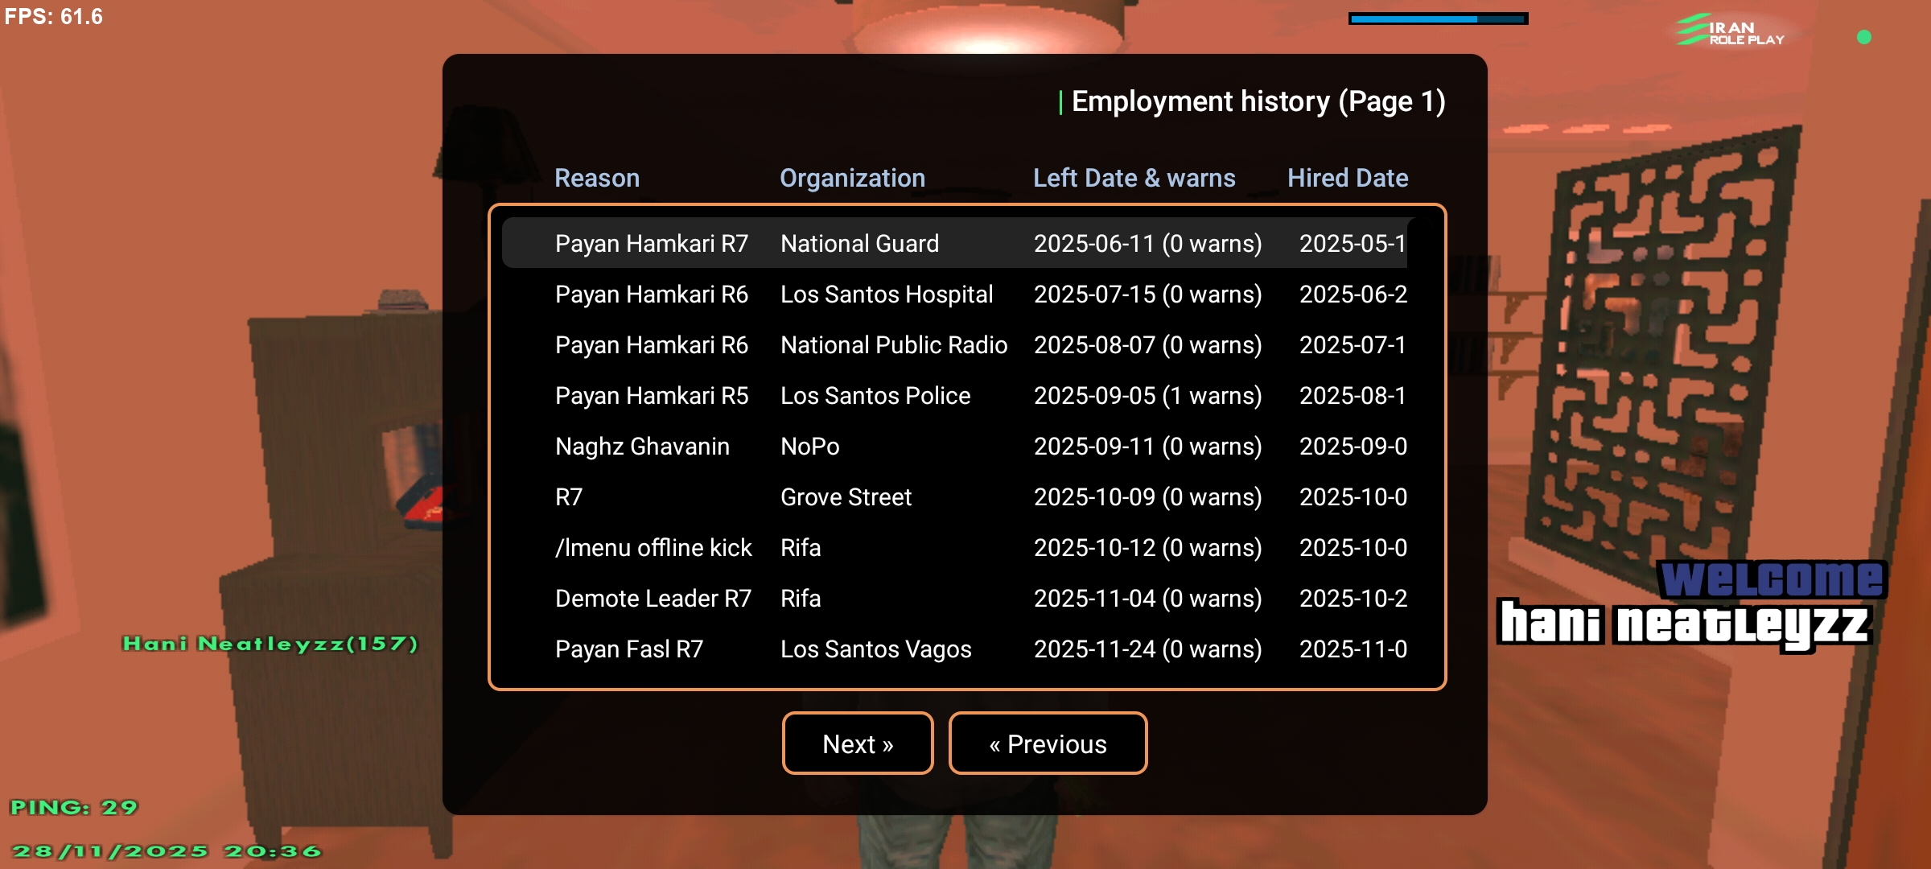The image size is (1931, 869).
Task: Click the Hired Date column header
Action: click(x=1348, y=178)
